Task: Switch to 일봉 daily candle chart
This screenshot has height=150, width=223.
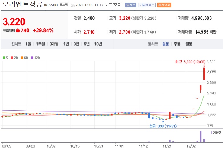Action: tap(165, 44)
